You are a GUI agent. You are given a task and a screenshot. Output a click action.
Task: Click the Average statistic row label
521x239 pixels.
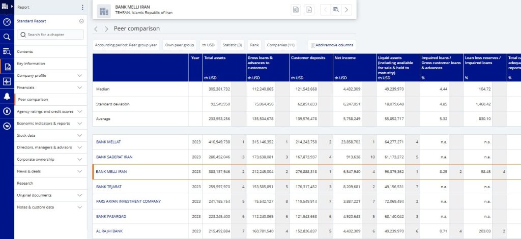[x=103, y=119]
